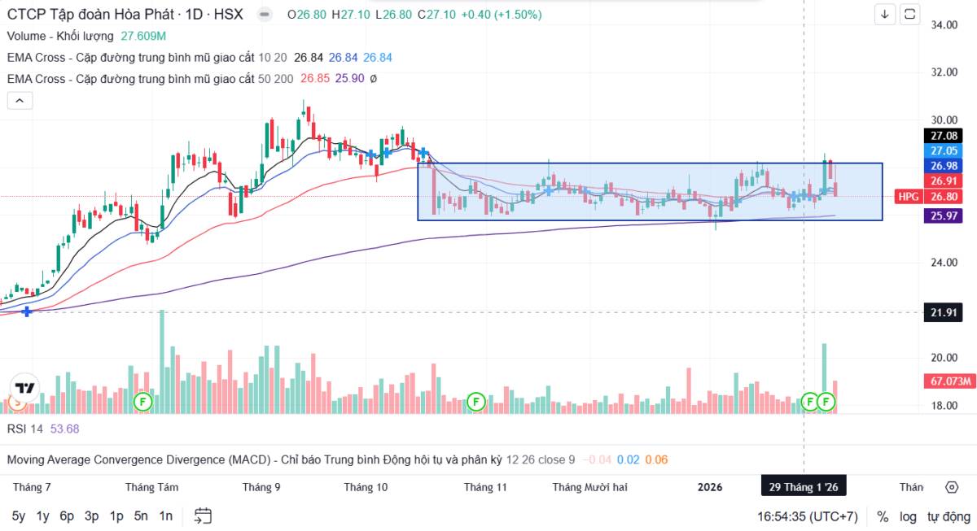The height and width of the screenshot is (531, 977).
Task: Click the 26.98 dark blue price label
Action: click(x=944, y=166)
